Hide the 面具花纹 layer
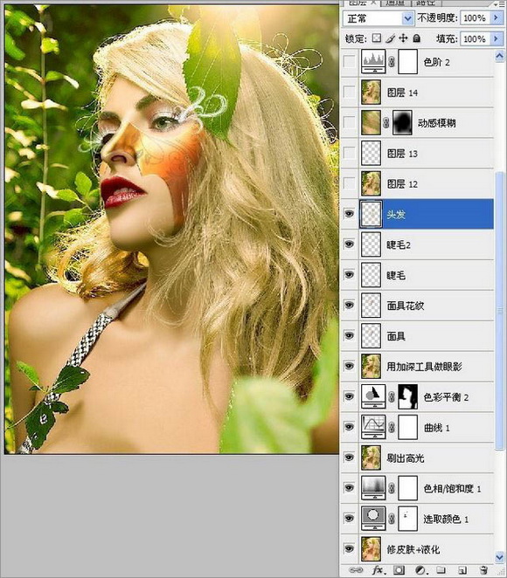Viewport: 507px width, 578px height. (x=349, y=306)
